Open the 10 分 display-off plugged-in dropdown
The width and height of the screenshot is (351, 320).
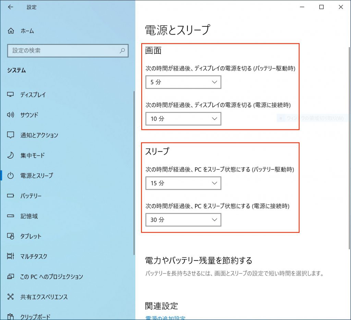pyautogui.click(x=183, y=119)
